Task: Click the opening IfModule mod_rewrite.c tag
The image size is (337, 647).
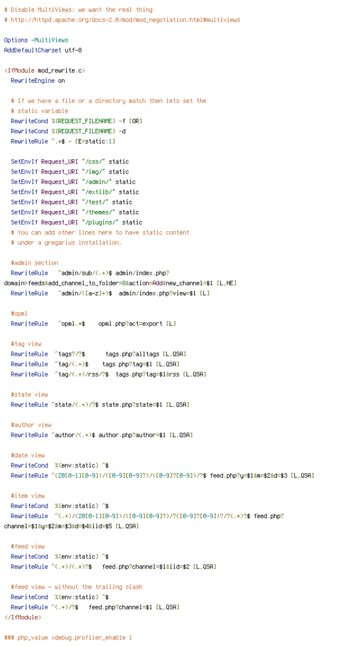Action: 45,71
